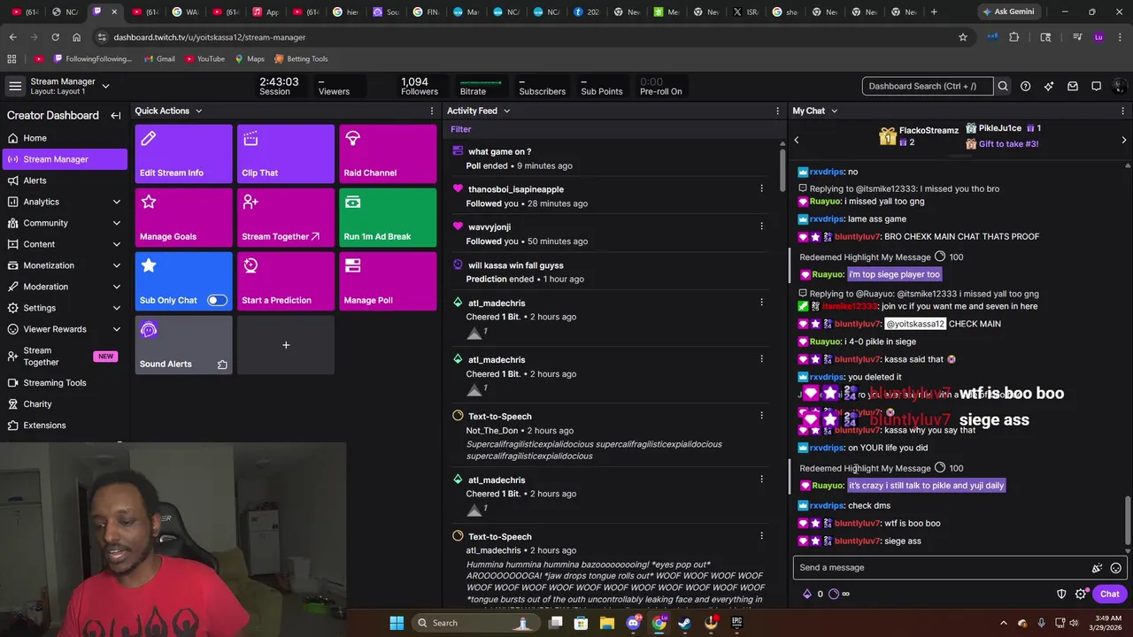
Task: Open the Activity Feed Filter
Action: point(460,129)
